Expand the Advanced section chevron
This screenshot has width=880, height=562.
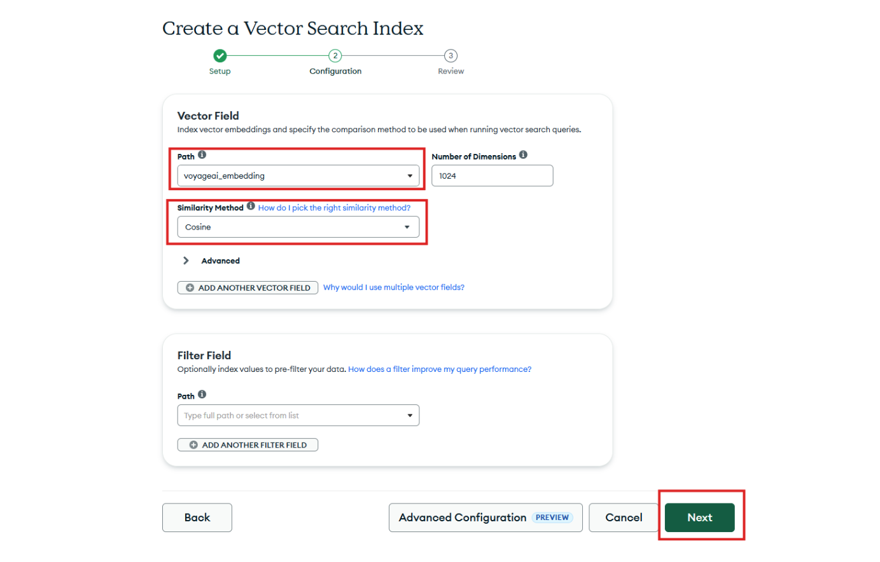186,261
